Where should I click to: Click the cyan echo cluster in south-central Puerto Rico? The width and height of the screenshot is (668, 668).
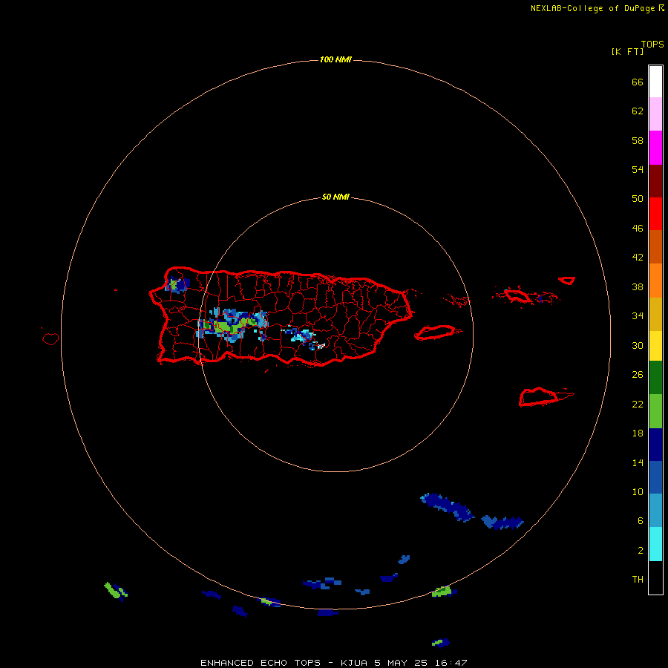304,336
